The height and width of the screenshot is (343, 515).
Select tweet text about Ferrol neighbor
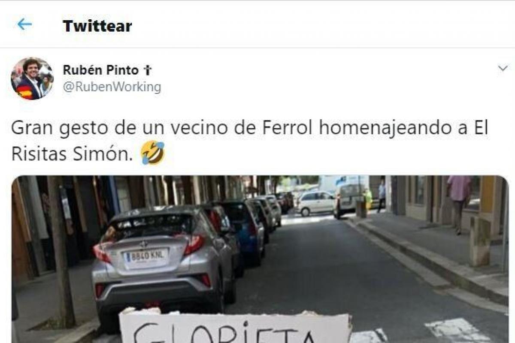pos(249,141)
